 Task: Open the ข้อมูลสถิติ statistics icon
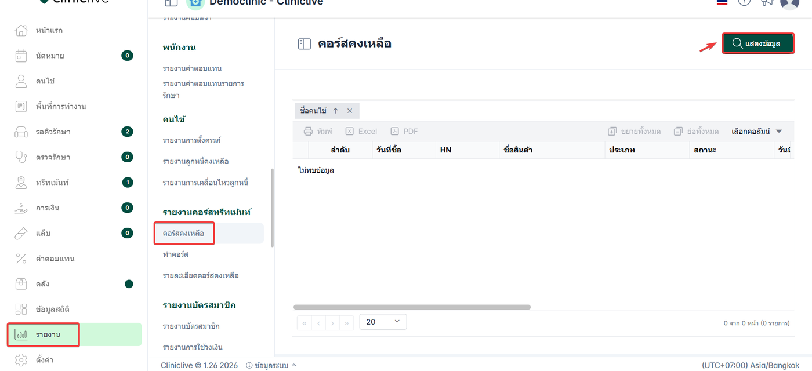21,309
